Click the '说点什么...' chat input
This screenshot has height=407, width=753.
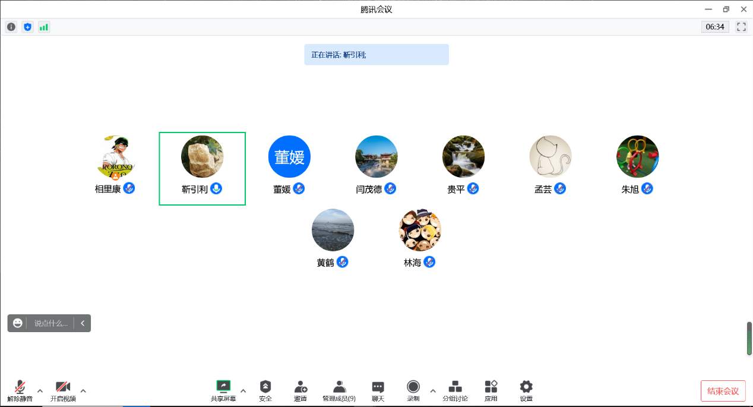[51, 323]
